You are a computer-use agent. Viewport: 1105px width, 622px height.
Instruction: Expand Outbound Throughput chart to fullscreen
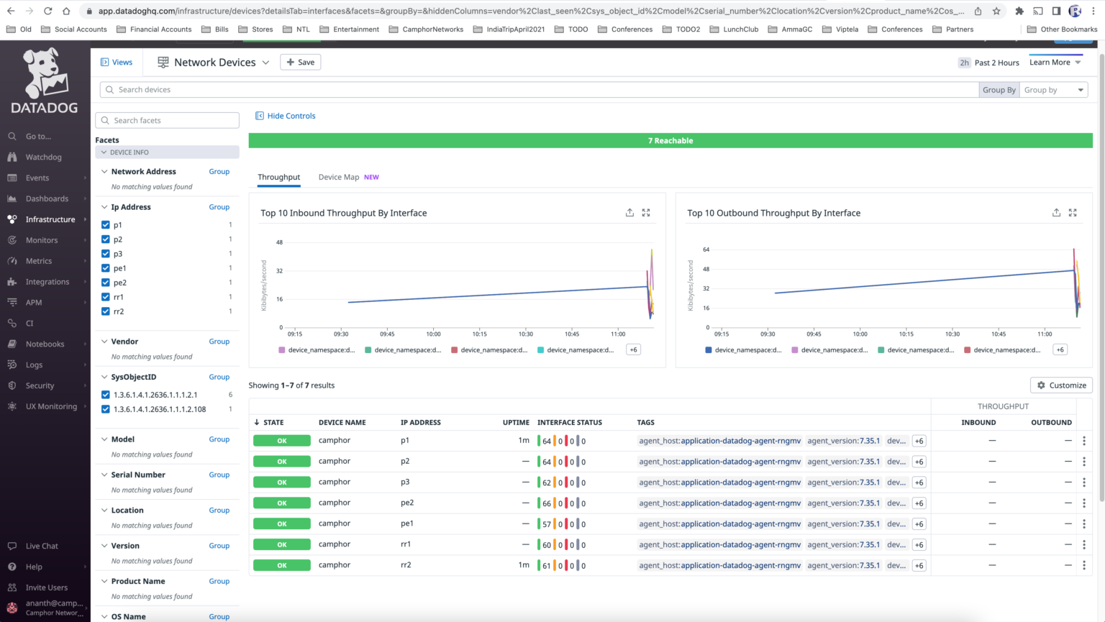[1073, 212]
